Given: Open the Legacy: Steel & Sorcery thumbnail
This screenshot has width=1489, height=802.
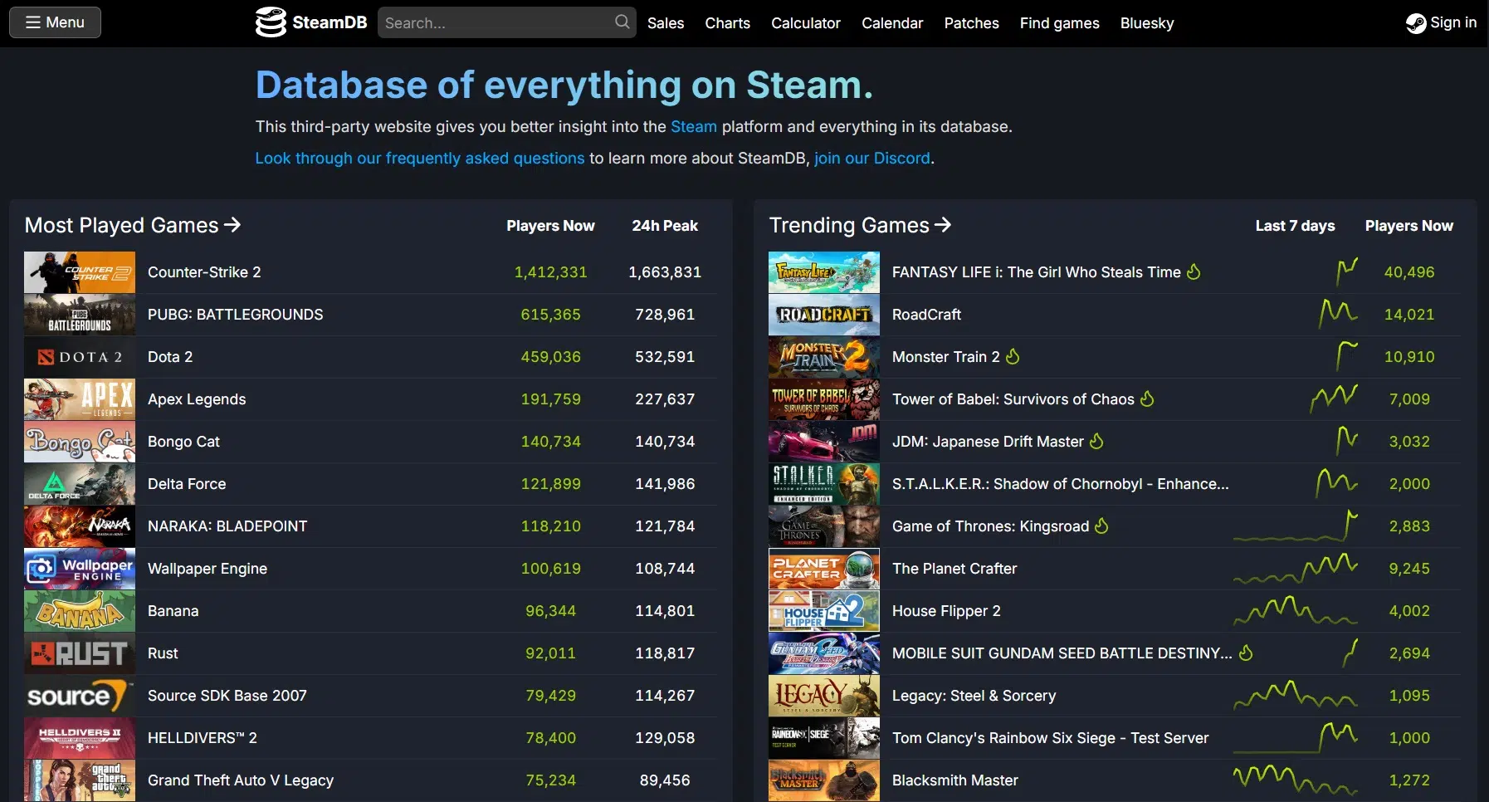Looking at the screenshot, I should [824, 696].
